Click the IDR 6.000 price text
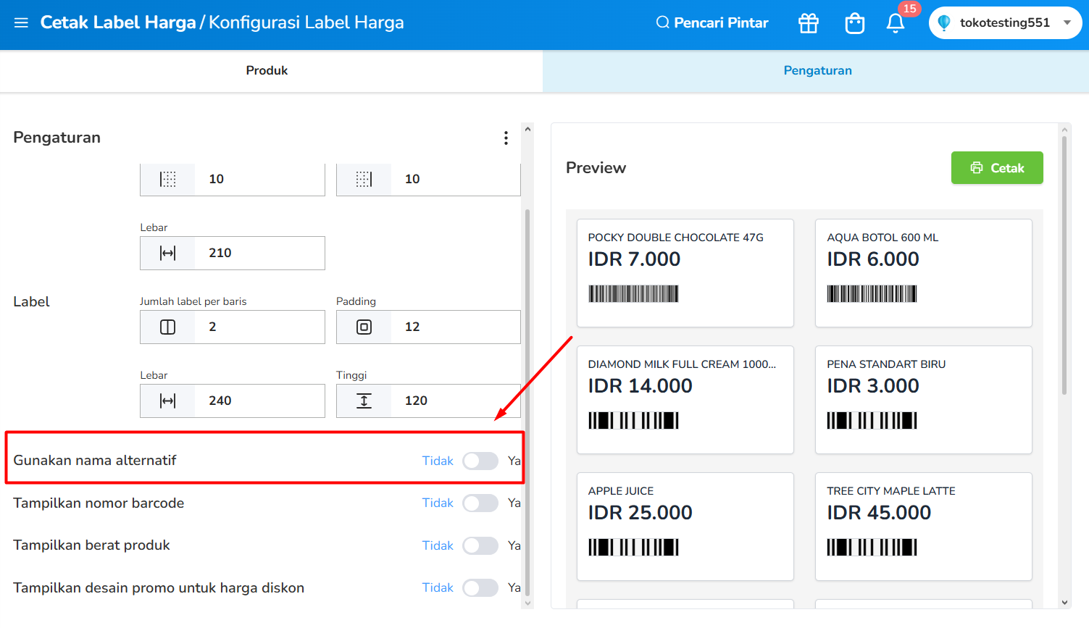 click(x=873, y=259)
